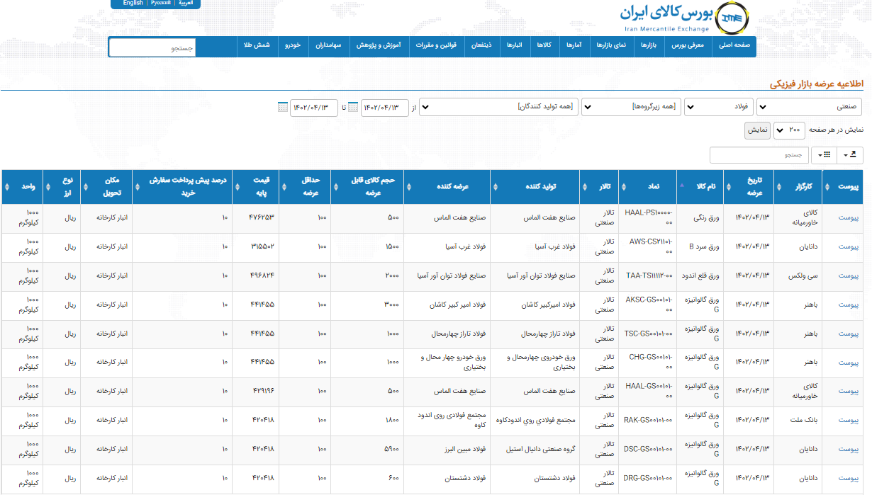Switch the site language to English
872x495 pixels.
click(133, 4)
